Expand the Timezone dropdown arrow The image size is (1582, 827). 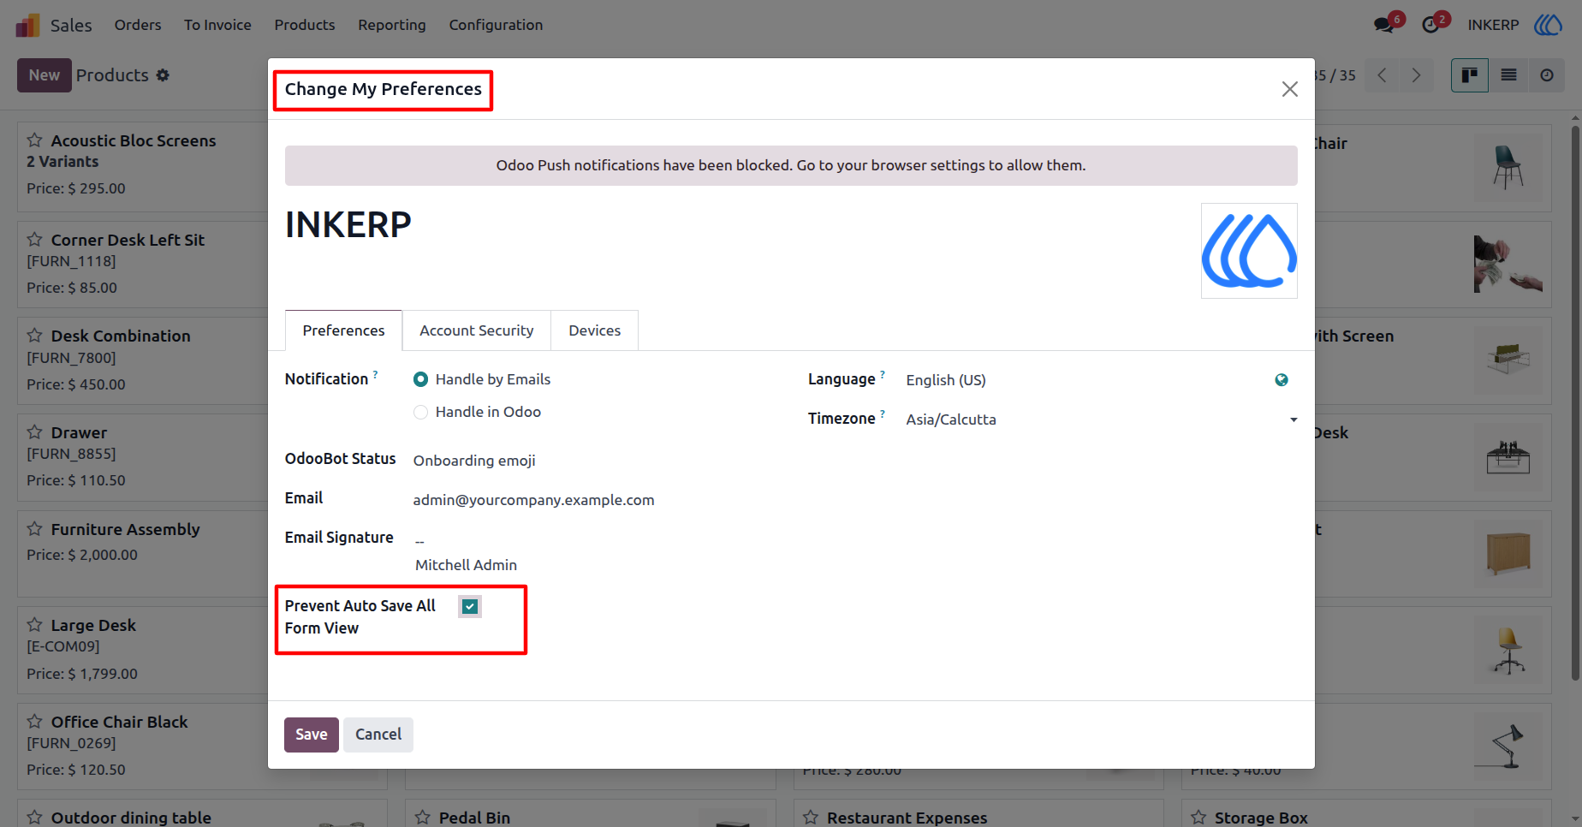point(1294,419)
